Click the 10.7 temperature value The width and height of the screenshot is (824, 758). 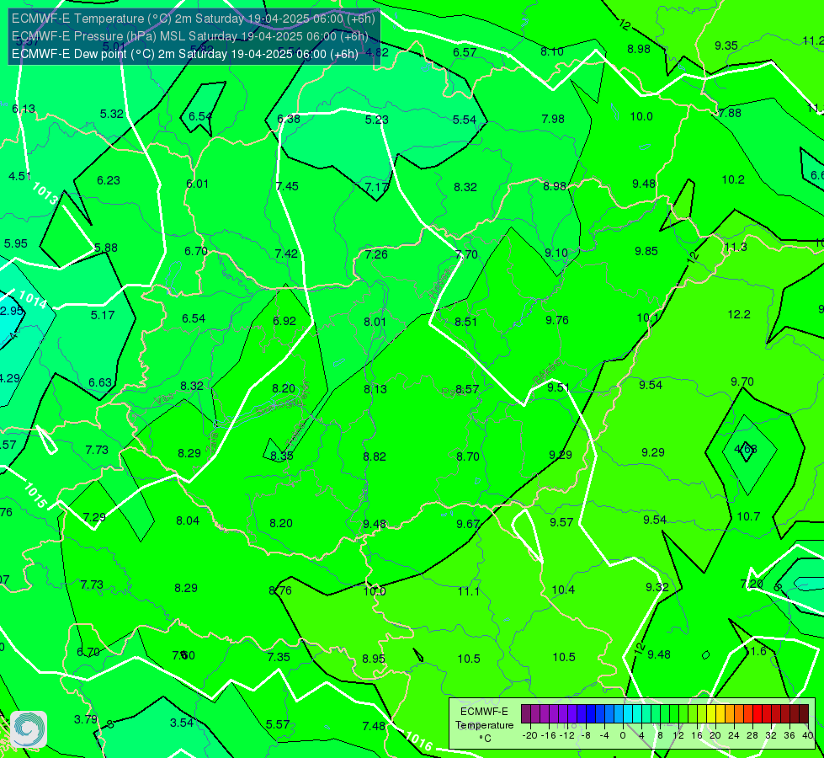click(x=748, y=516)
